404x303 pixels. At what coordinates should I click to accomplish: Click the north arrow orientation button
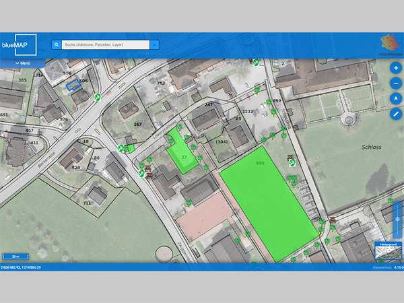[x=396, y=98]
